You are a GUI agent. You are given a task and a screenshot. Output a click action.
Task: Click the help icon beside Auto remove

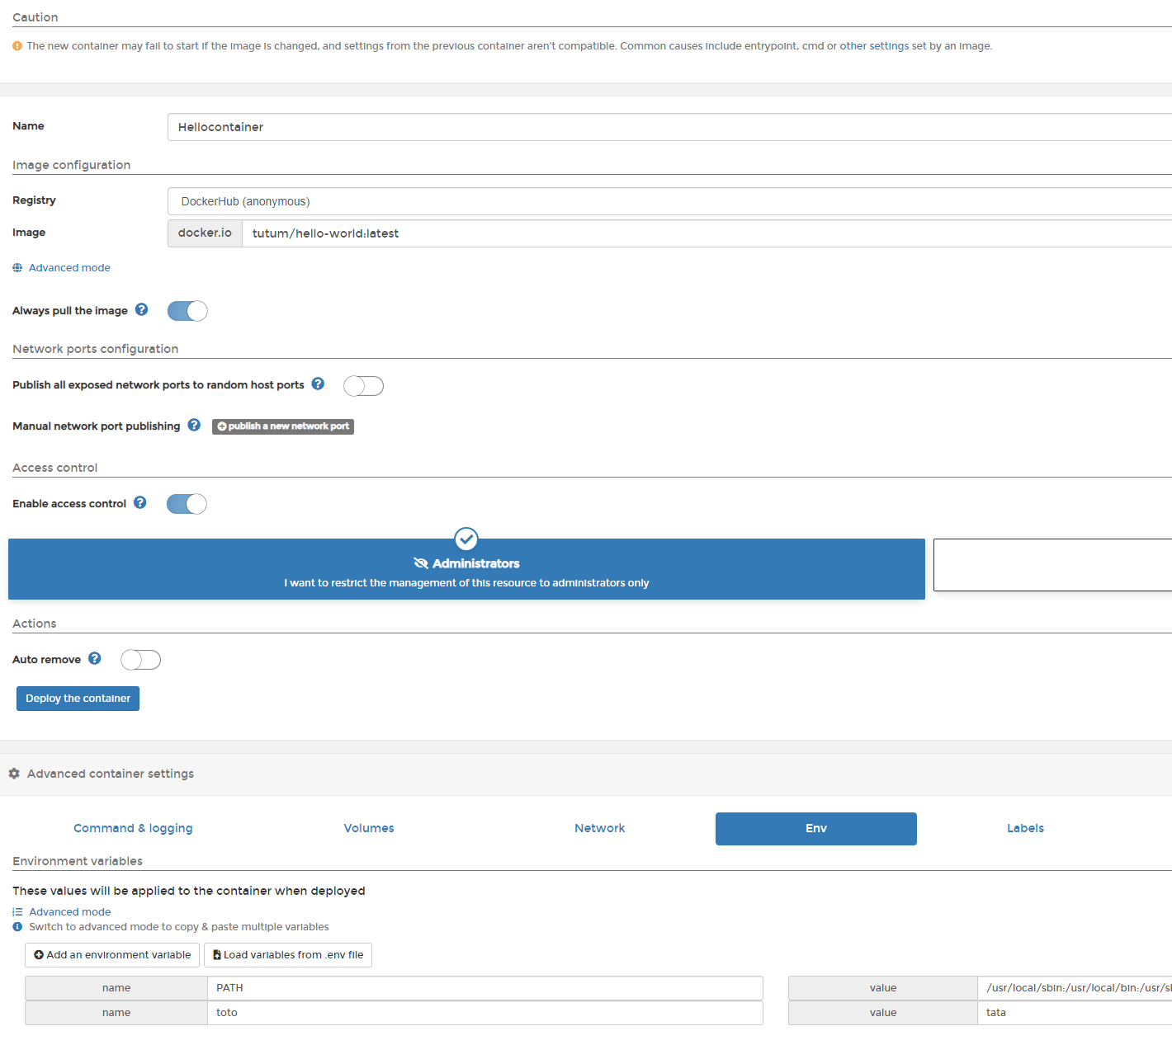click(94, 658)
